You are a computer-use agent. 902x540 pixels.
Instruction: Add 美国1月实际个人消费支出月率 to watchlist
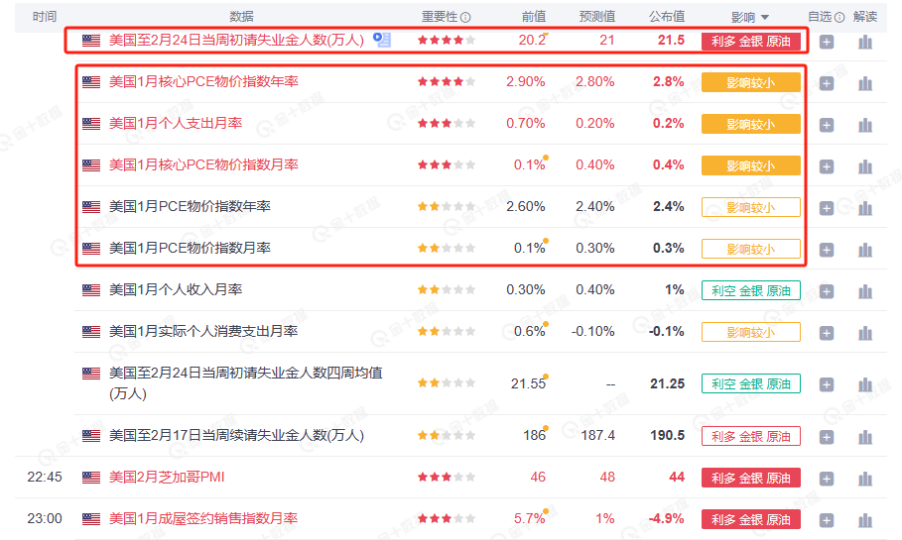tap(826, 333)
